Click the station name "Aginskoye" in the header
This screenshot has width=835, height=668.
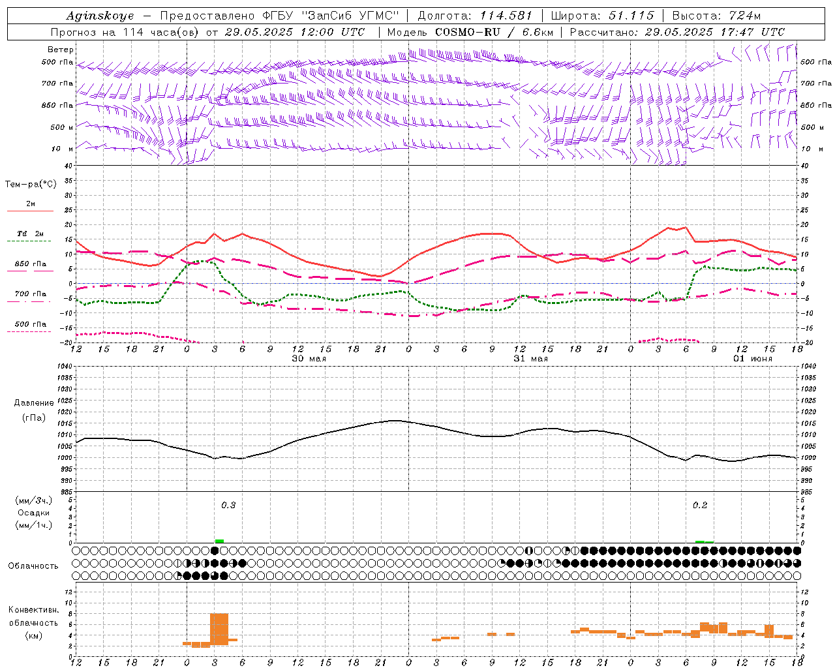click(x=100, y=16)
